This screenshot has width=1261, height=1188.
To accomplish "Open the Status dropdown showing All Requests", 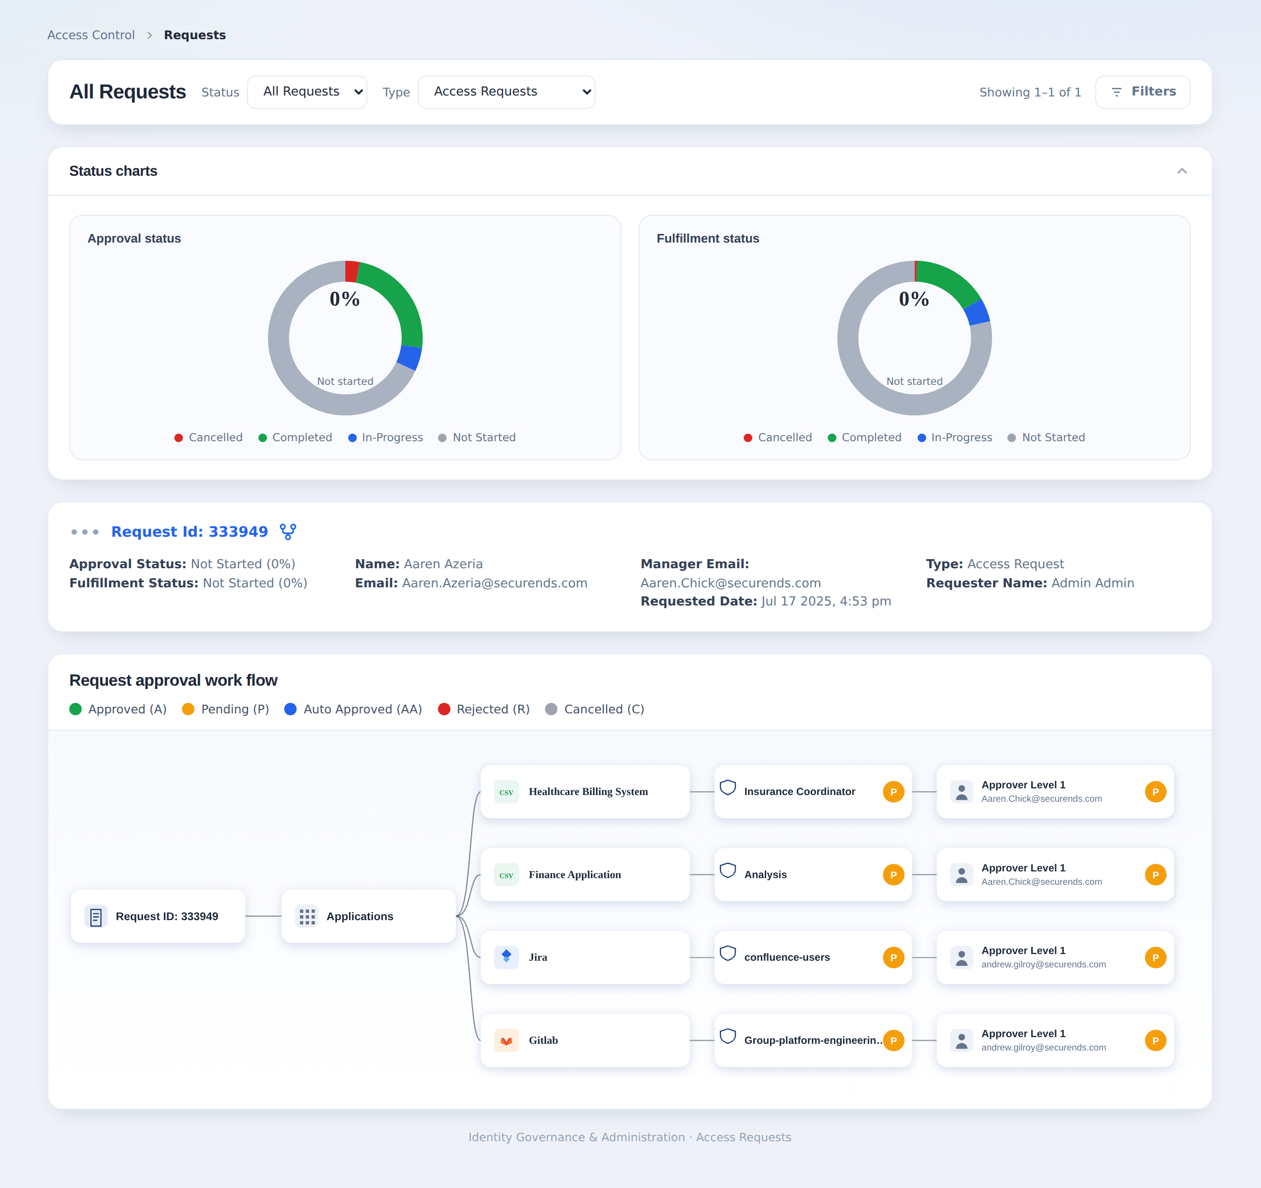I will [x=307, y=92].
